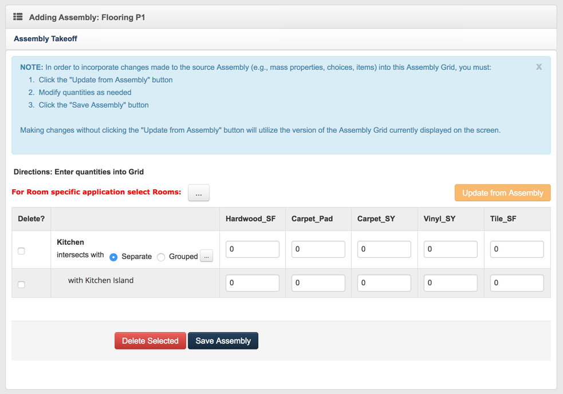
Task: Click Kitchen Island Tile_SF quantity box
Action: [517, 283]
